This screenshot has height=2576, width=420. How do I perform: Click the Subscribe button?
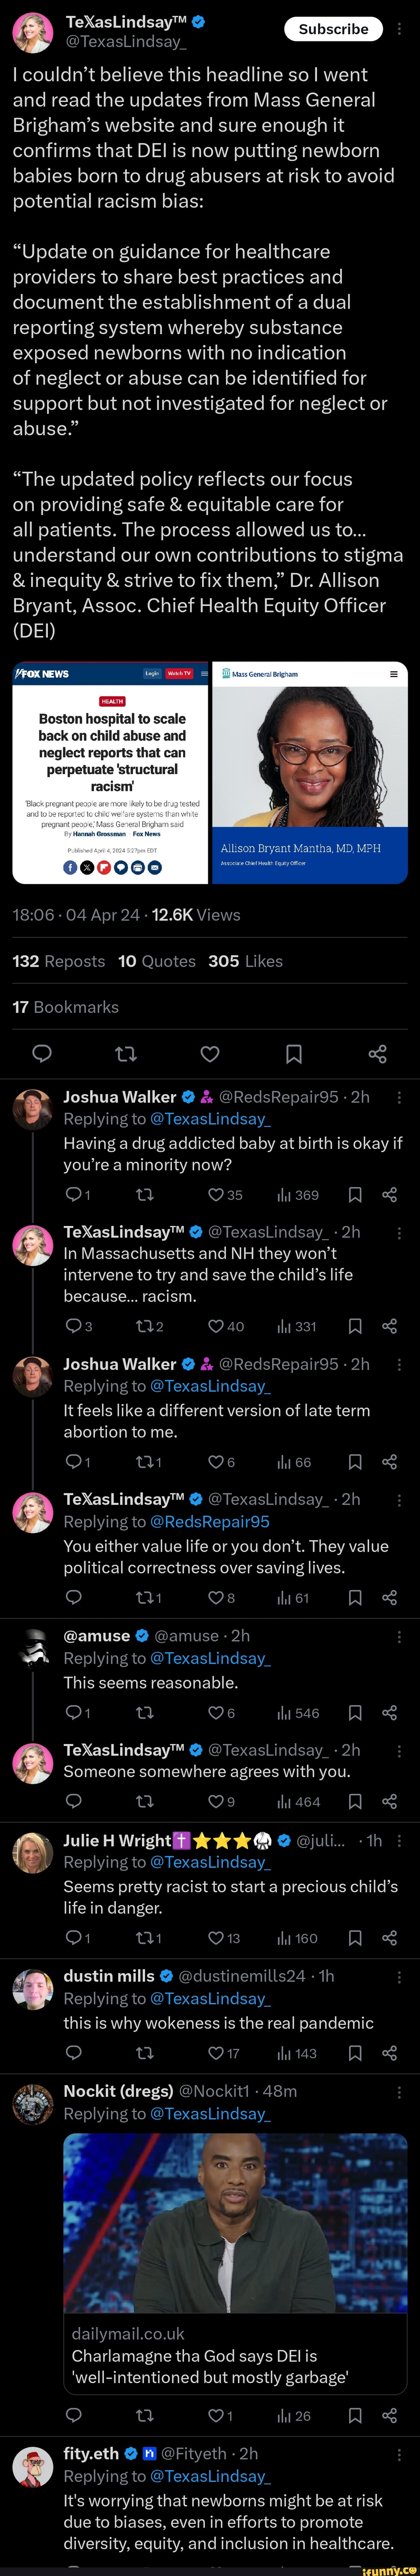(333, 30)
